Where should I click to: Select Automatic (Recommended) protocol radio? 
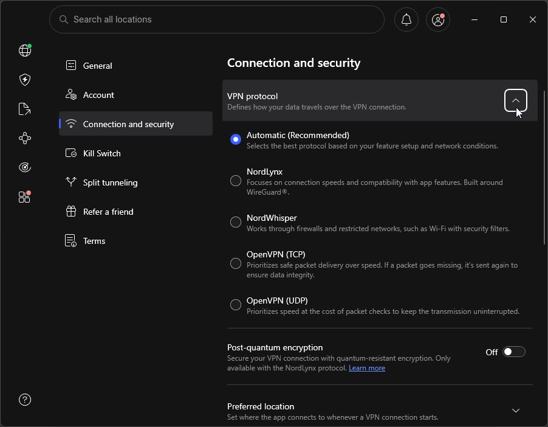tap(236, 139)
